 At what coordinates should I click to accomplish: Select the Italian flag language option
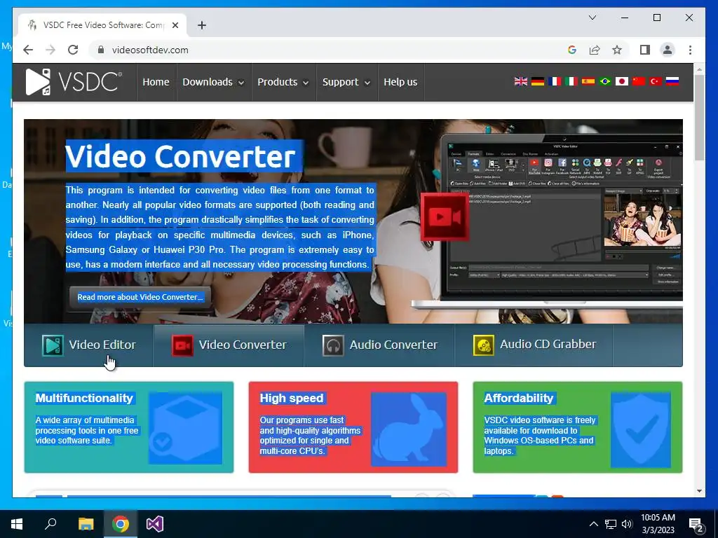[x=571, y=81]
